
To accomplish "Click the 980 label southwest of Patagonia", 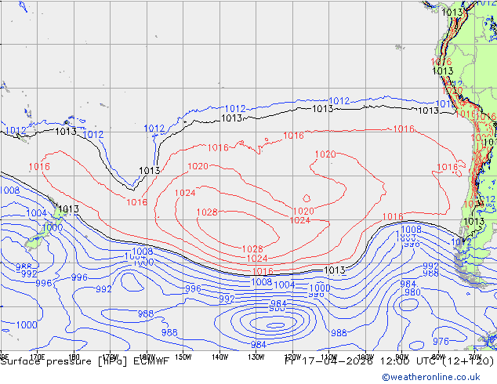I will [x=412, y=292].
